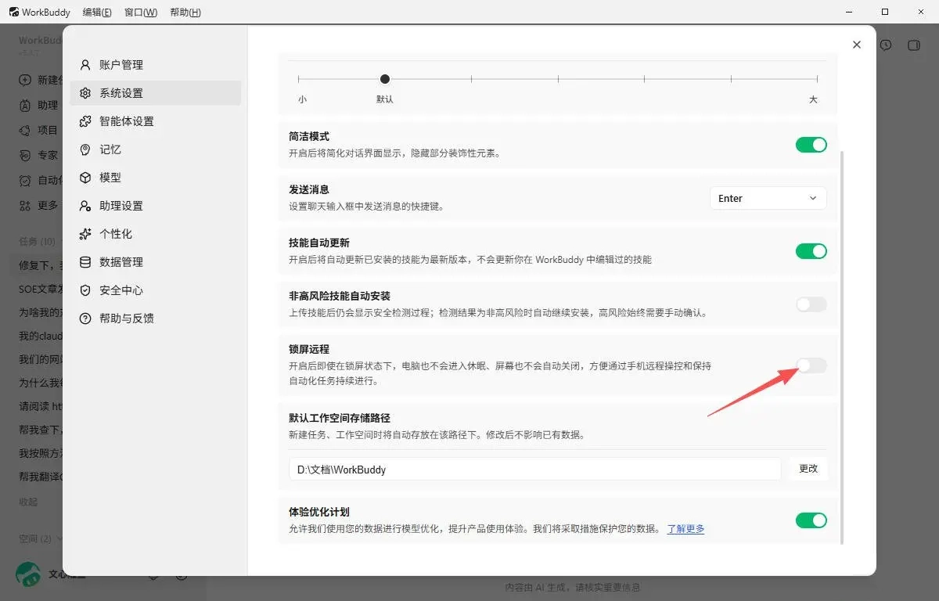Open the 了解更多 link
Image resolution: width=939 pixels, height=601 pixels.
(x=685, y=529)
